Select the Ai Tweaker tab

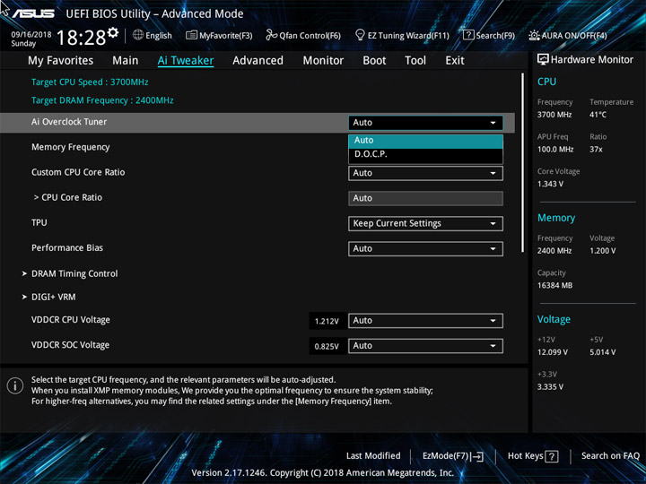pyautogui.click(x=186, y=61)
